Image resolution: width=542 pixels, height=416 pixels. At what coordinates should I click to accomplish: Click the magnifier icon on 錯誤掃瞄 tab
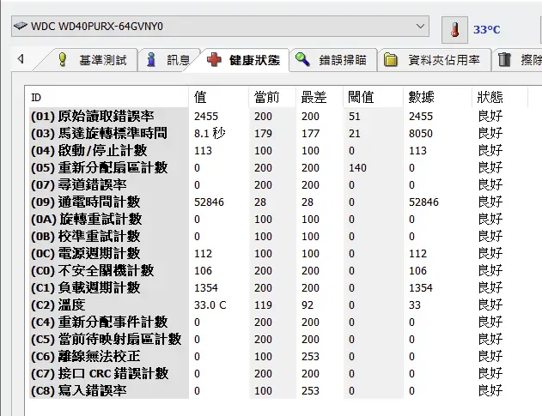click(x=302, y=60)
